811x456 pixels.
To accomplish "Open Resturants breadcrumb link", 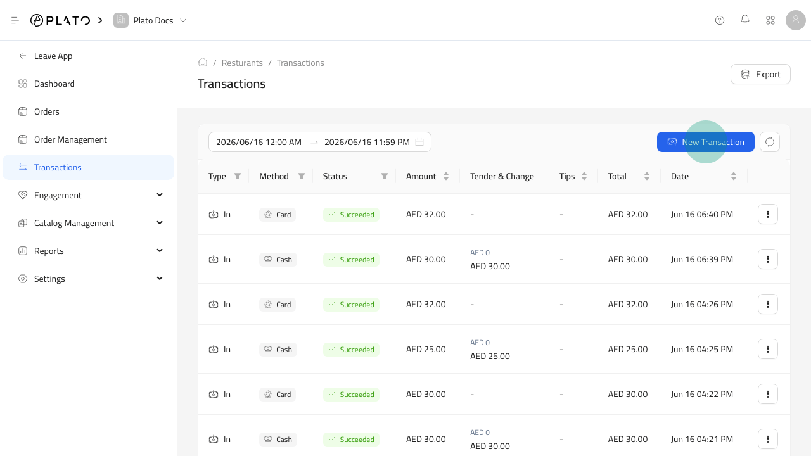I will (242, 63).
